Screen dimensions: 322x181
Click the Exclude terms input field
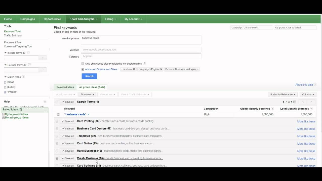click(21, 70)
